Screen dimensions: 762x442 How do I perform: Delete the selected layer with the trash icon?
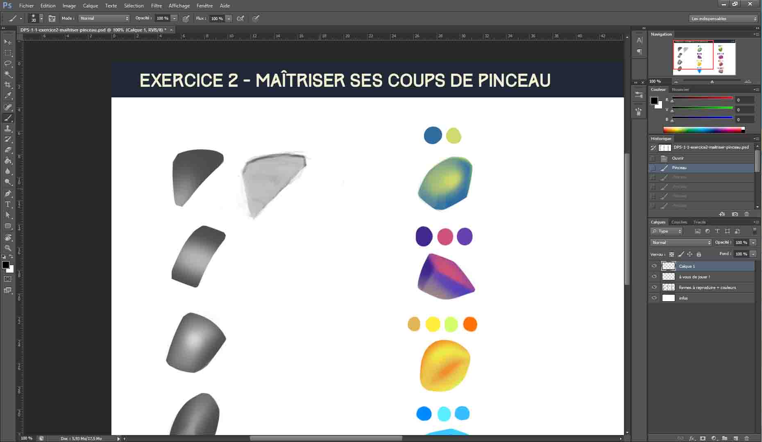click(x=746, y=438)
